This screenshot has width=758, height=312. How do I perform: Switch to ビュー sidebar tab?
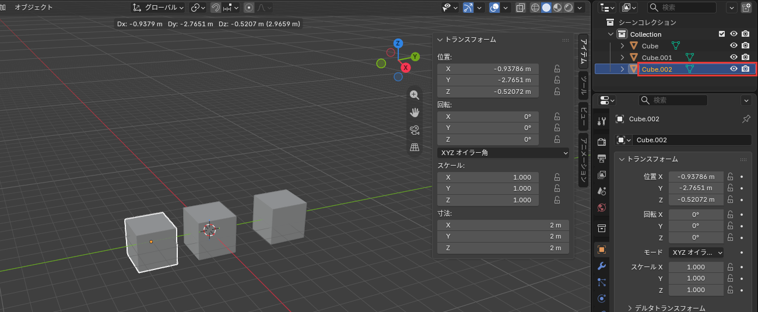coord(582,115)
